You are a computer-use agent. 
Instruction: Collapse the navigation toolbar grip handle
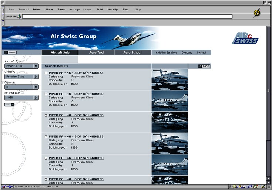tap(3, 9)
